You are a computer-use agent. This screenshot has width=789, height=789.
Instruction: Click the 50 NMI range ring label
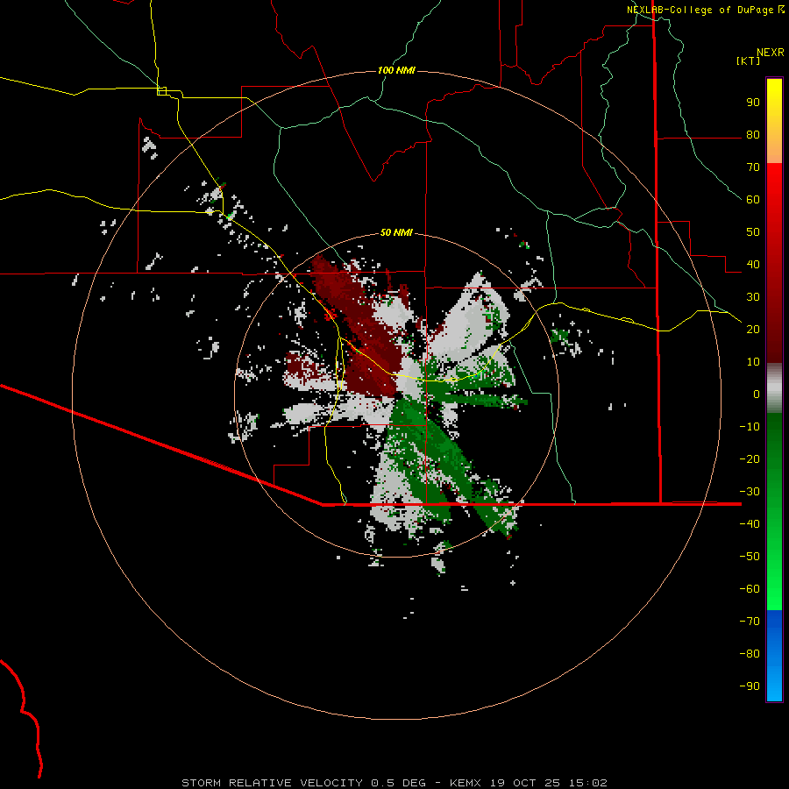coord(396,232)
